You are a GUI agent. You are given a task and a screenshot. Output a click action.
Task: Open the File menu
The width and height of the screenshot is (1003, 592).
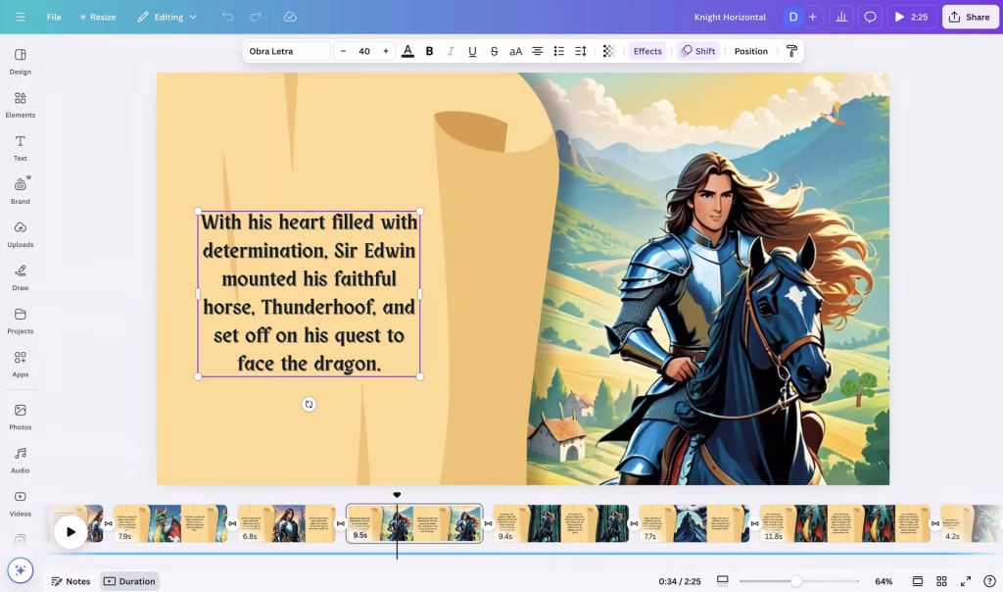click(54, 17)
